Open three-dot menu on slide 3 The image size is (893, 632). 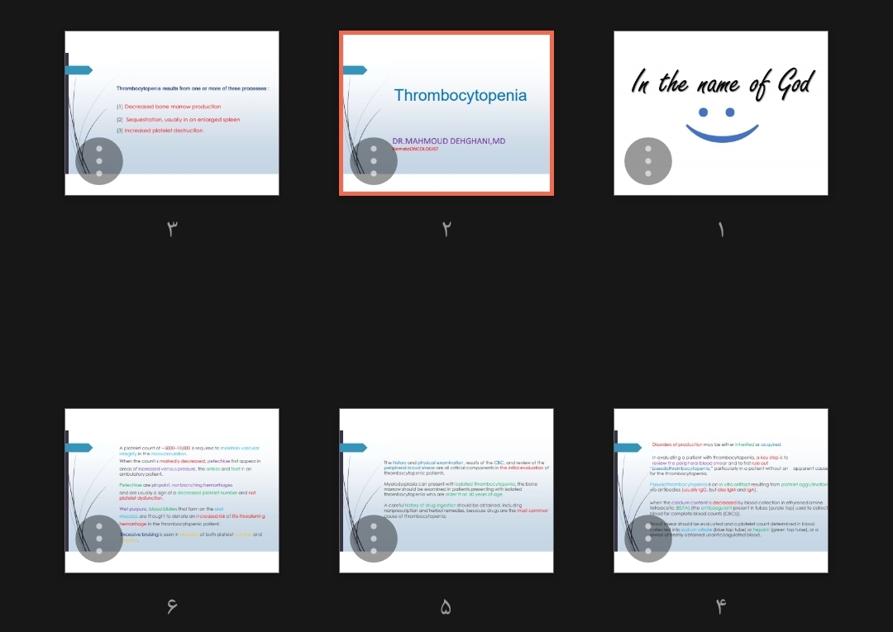99,161
